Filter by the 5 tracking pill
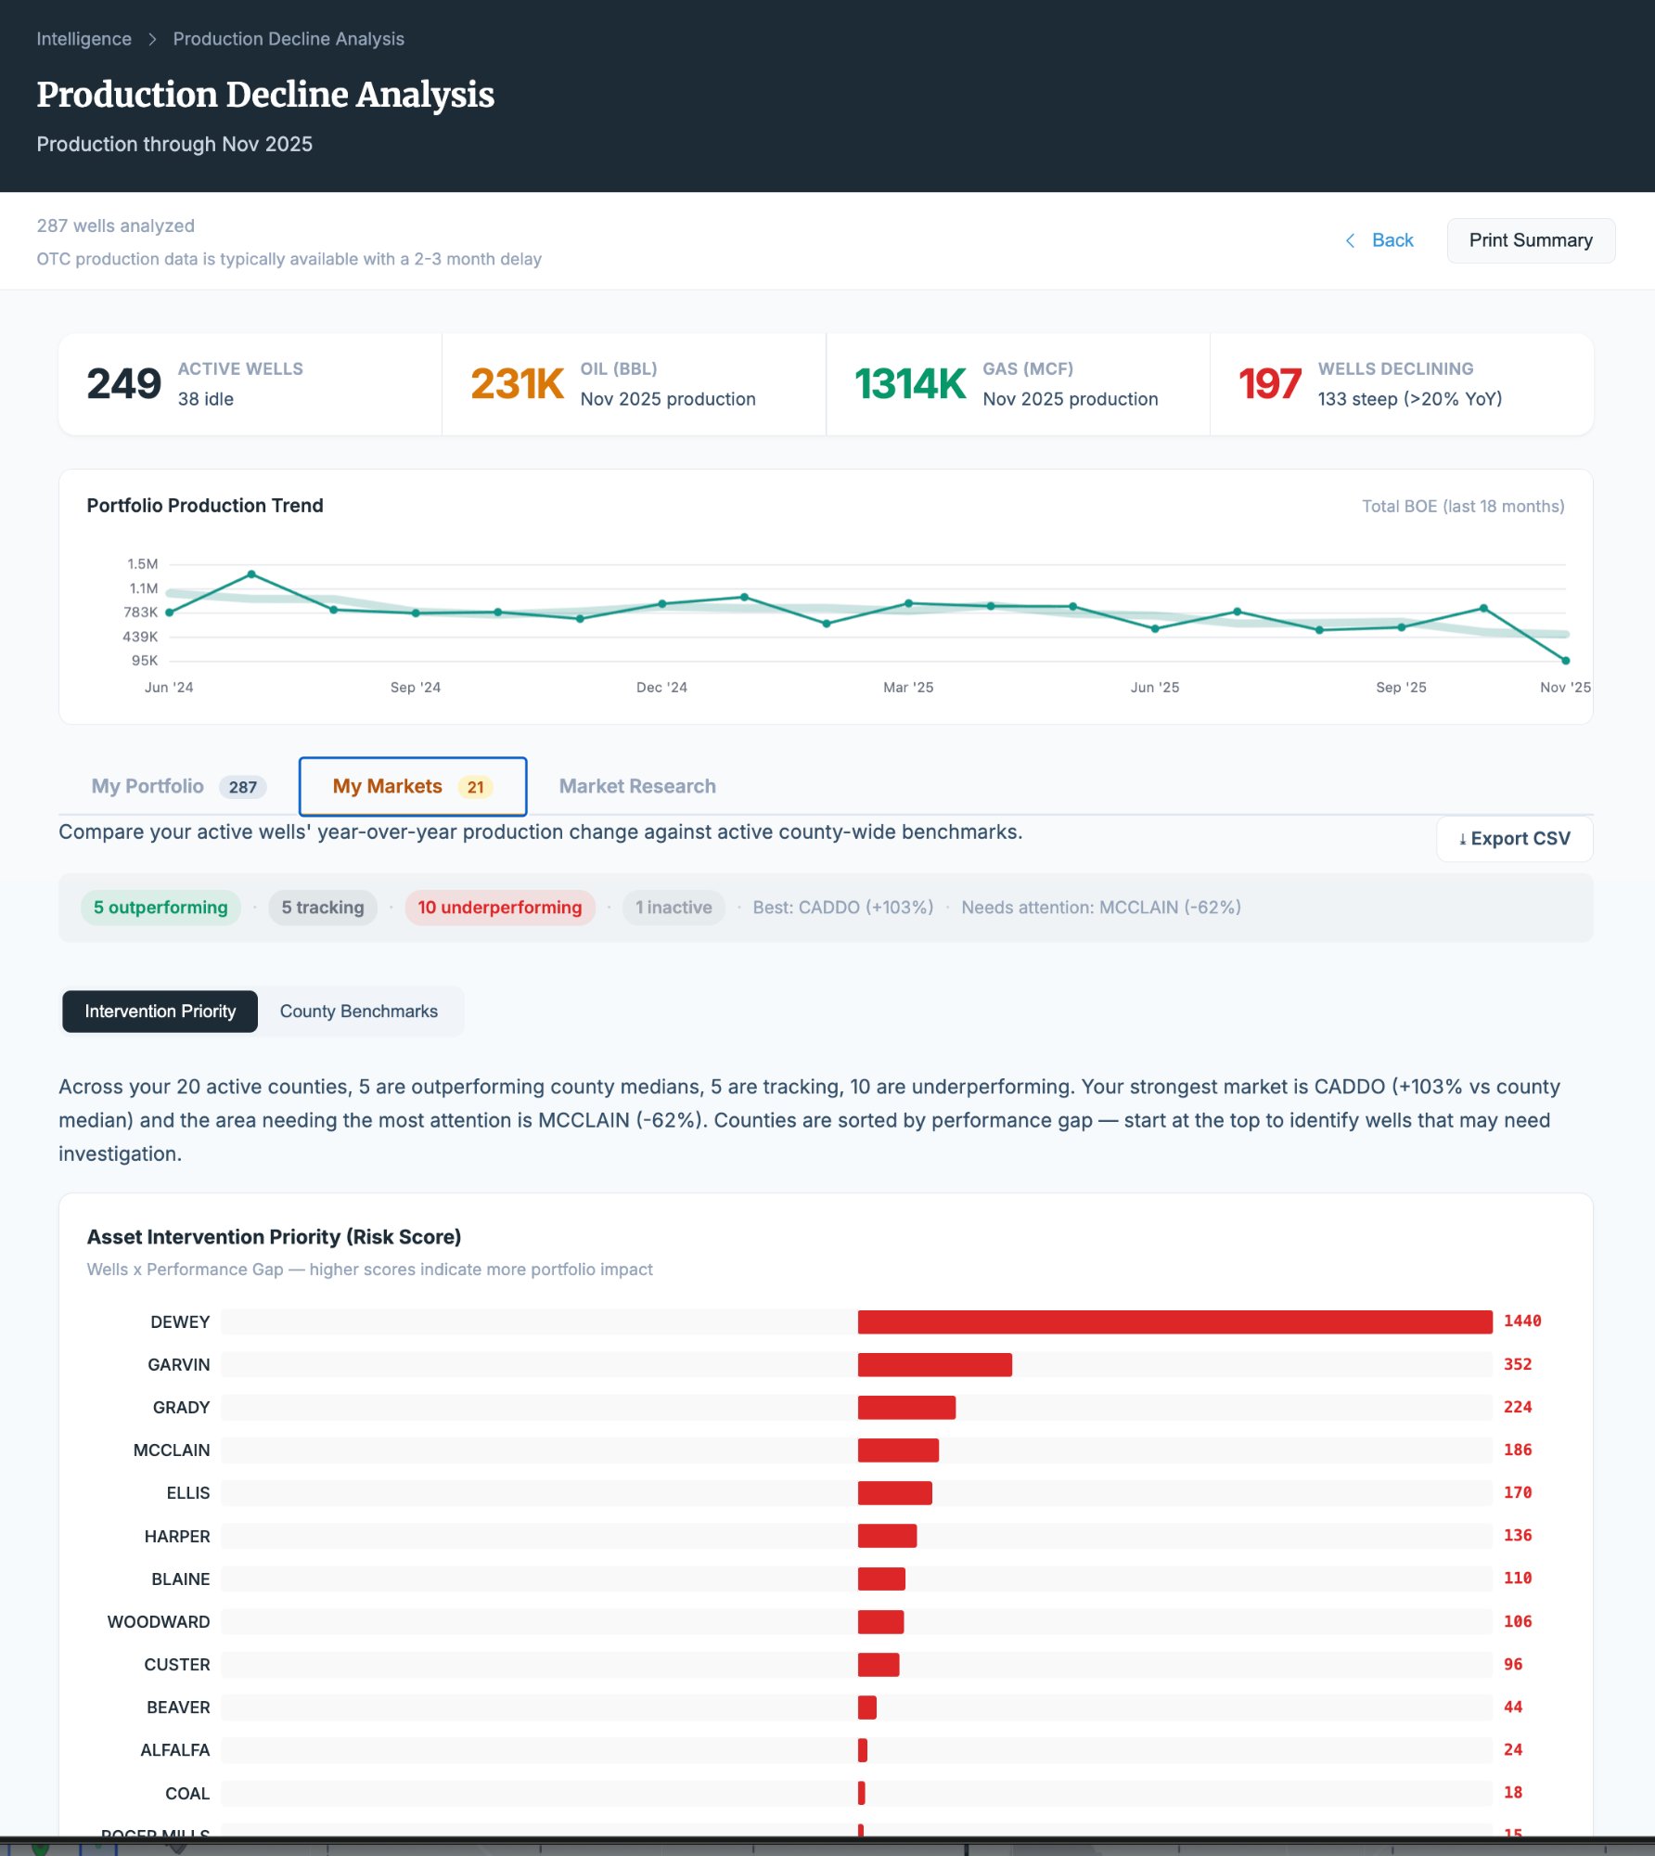Viewport: 1655px width, 1856px height. point(322,908)
